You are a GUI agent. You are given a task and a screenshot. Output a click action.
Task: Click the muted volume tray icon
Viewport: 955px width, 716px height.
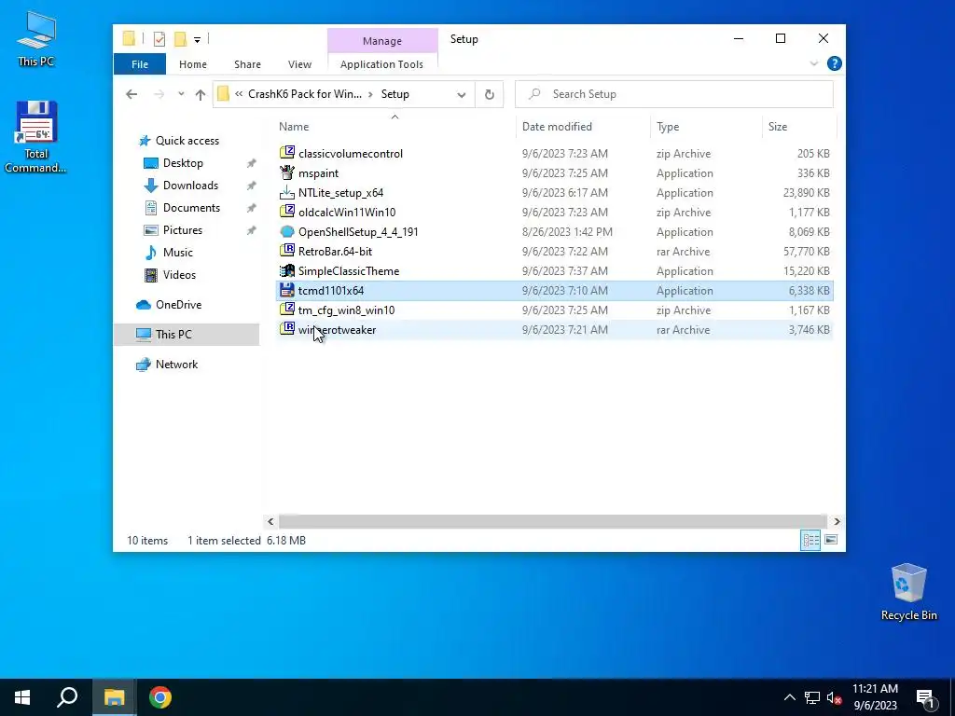point(835,697)
